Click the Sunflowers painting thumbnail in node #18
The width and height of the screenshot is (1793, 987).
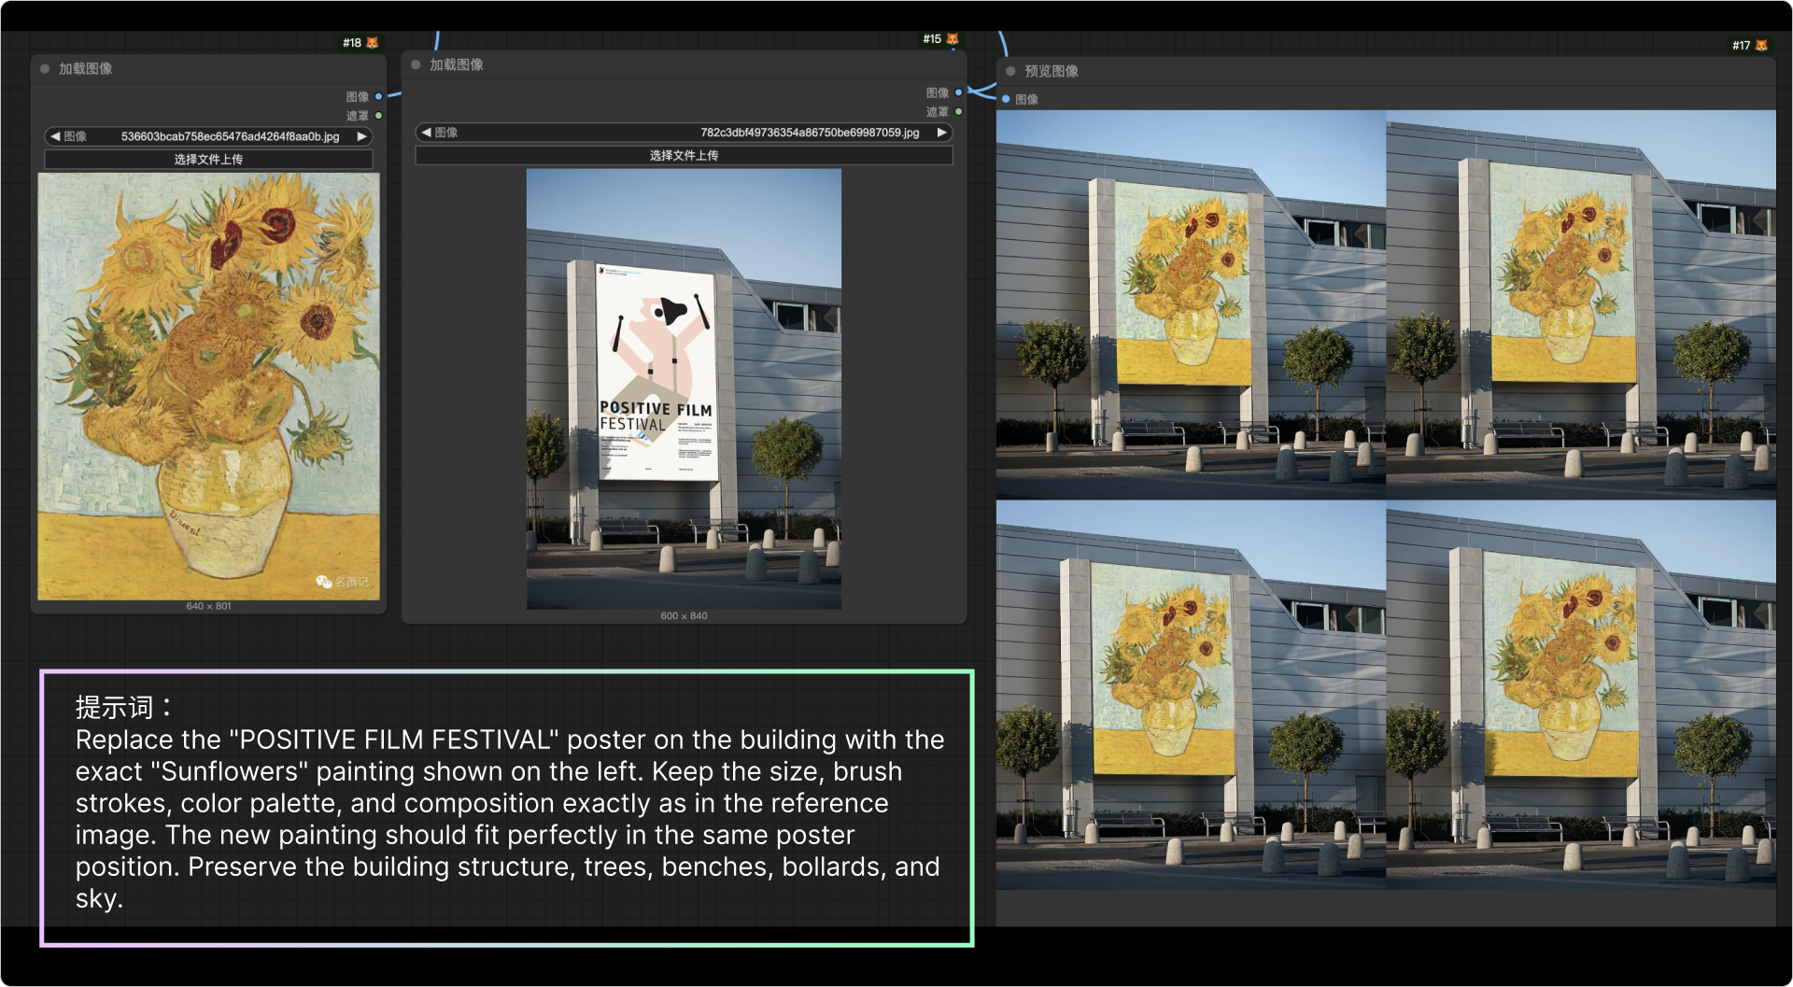point(208,387)
